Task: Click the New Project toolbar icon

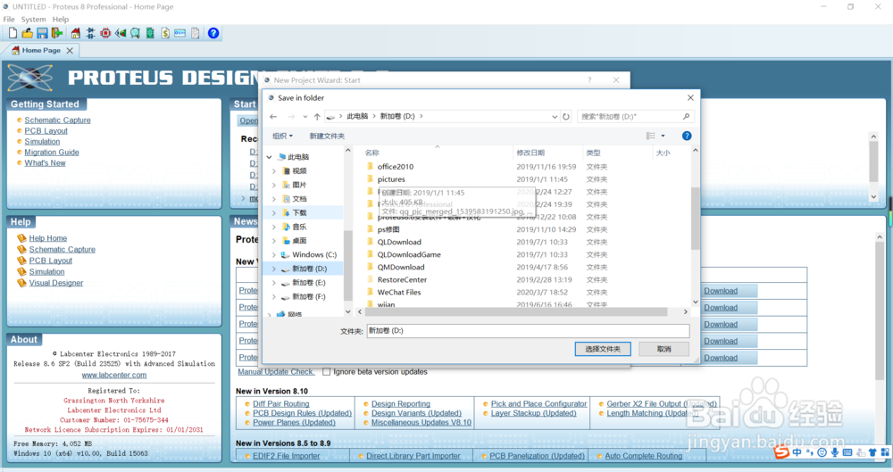Action: pos(13,33)
